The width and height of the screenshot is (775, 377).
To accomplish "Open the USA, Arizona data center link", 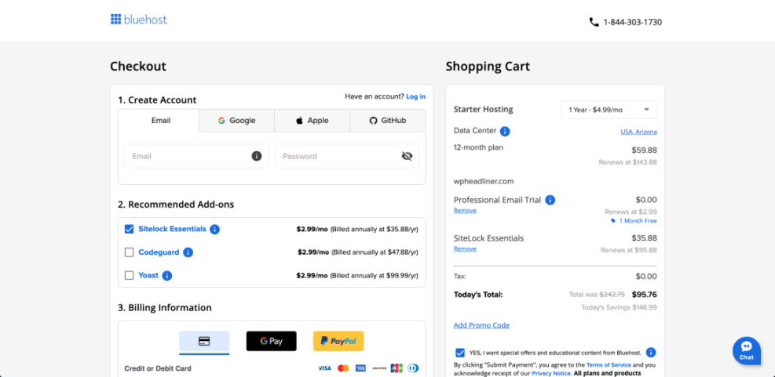I will pos(638,132).
